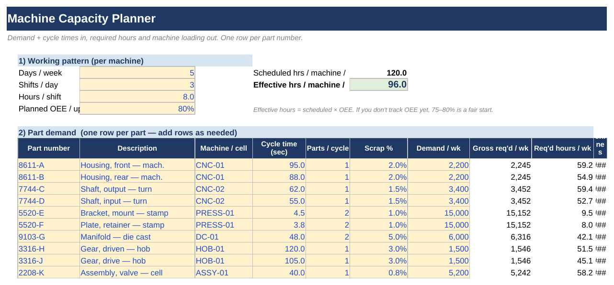Select part number 5520-F
This screenshot has width=614, height=285.
[49, 225]
